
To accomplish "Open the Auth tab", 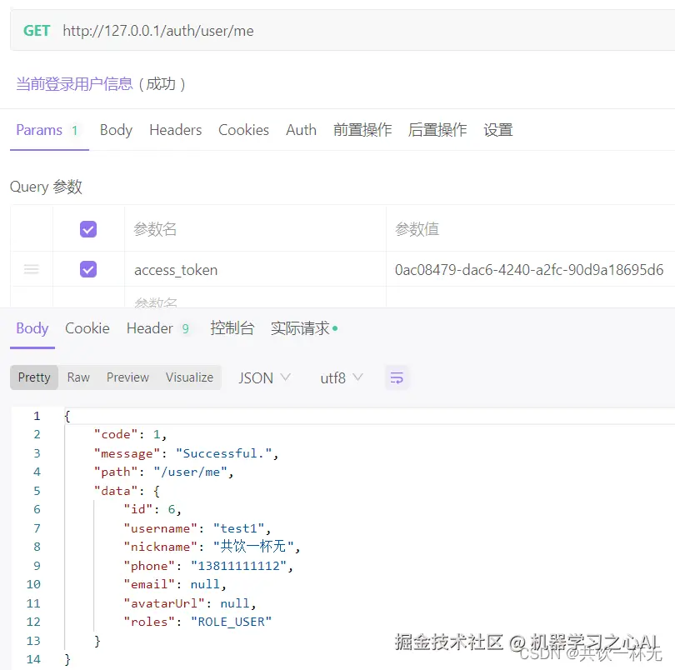I will pyautogui.click(x=302, y=130).
